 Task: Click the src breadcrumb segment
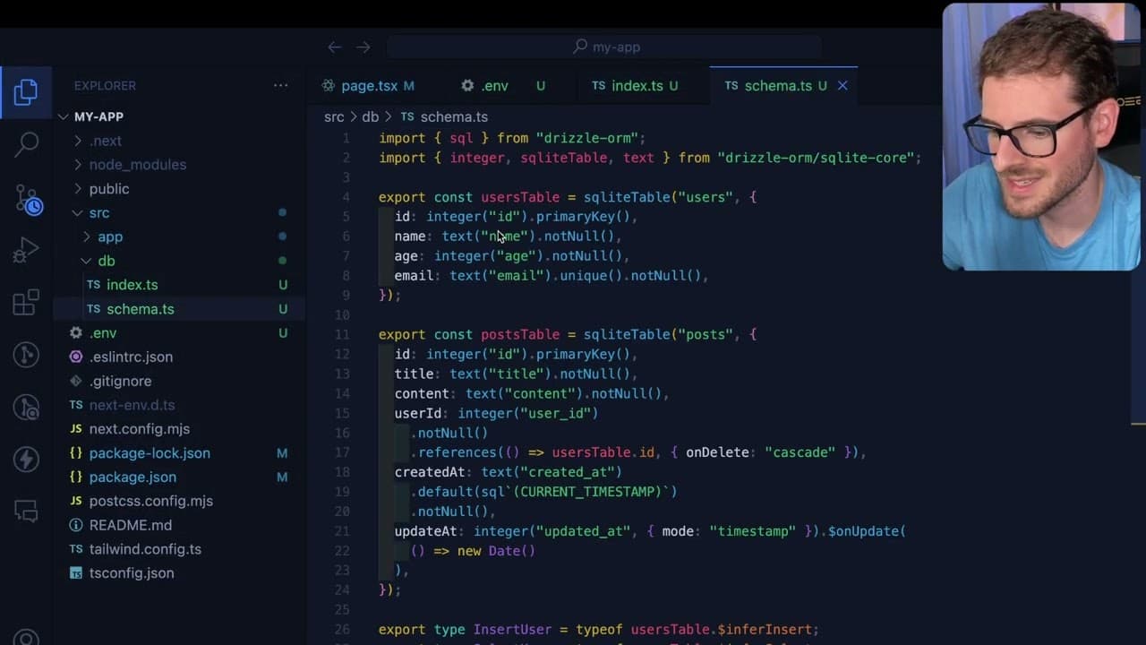(333, 117)
